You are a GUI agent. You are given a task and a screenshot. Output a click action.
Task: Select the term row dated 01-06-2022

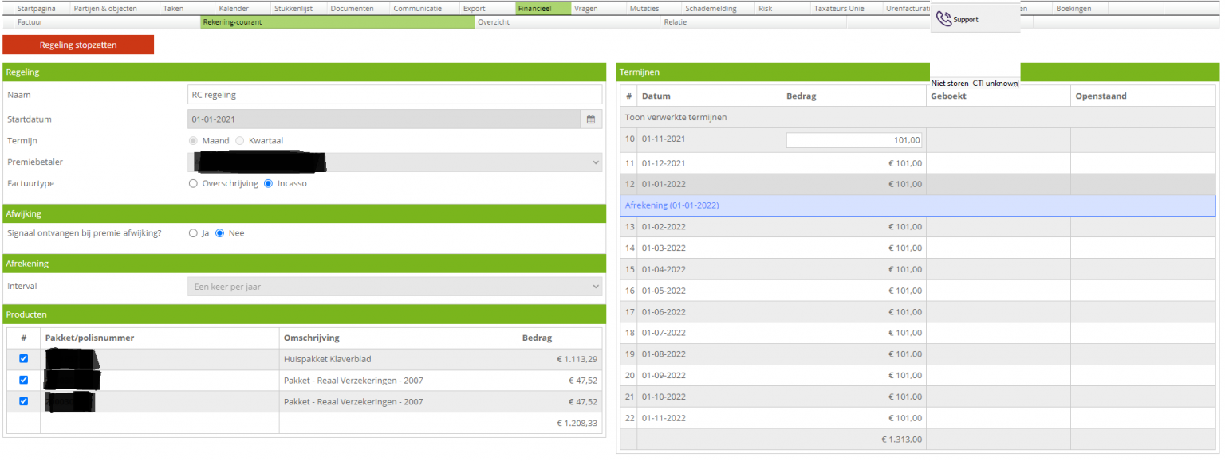pos(664,312)
